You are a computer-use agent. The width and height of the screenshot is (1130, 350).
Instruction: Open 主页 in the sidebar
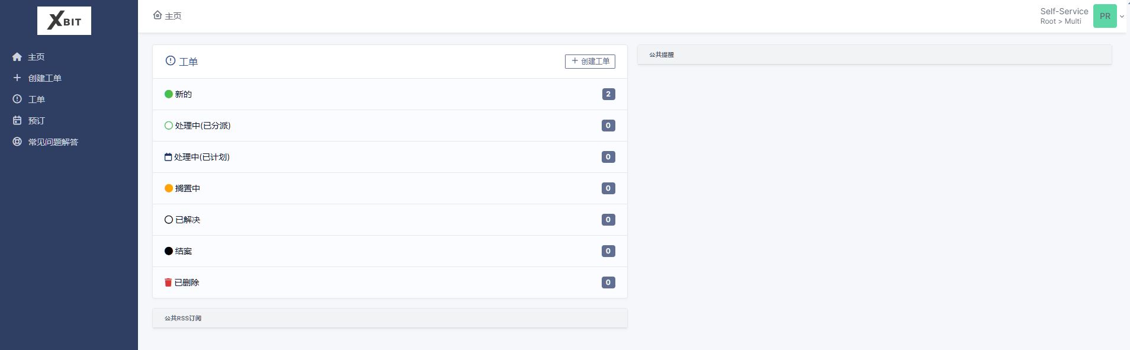coord(36,57)
